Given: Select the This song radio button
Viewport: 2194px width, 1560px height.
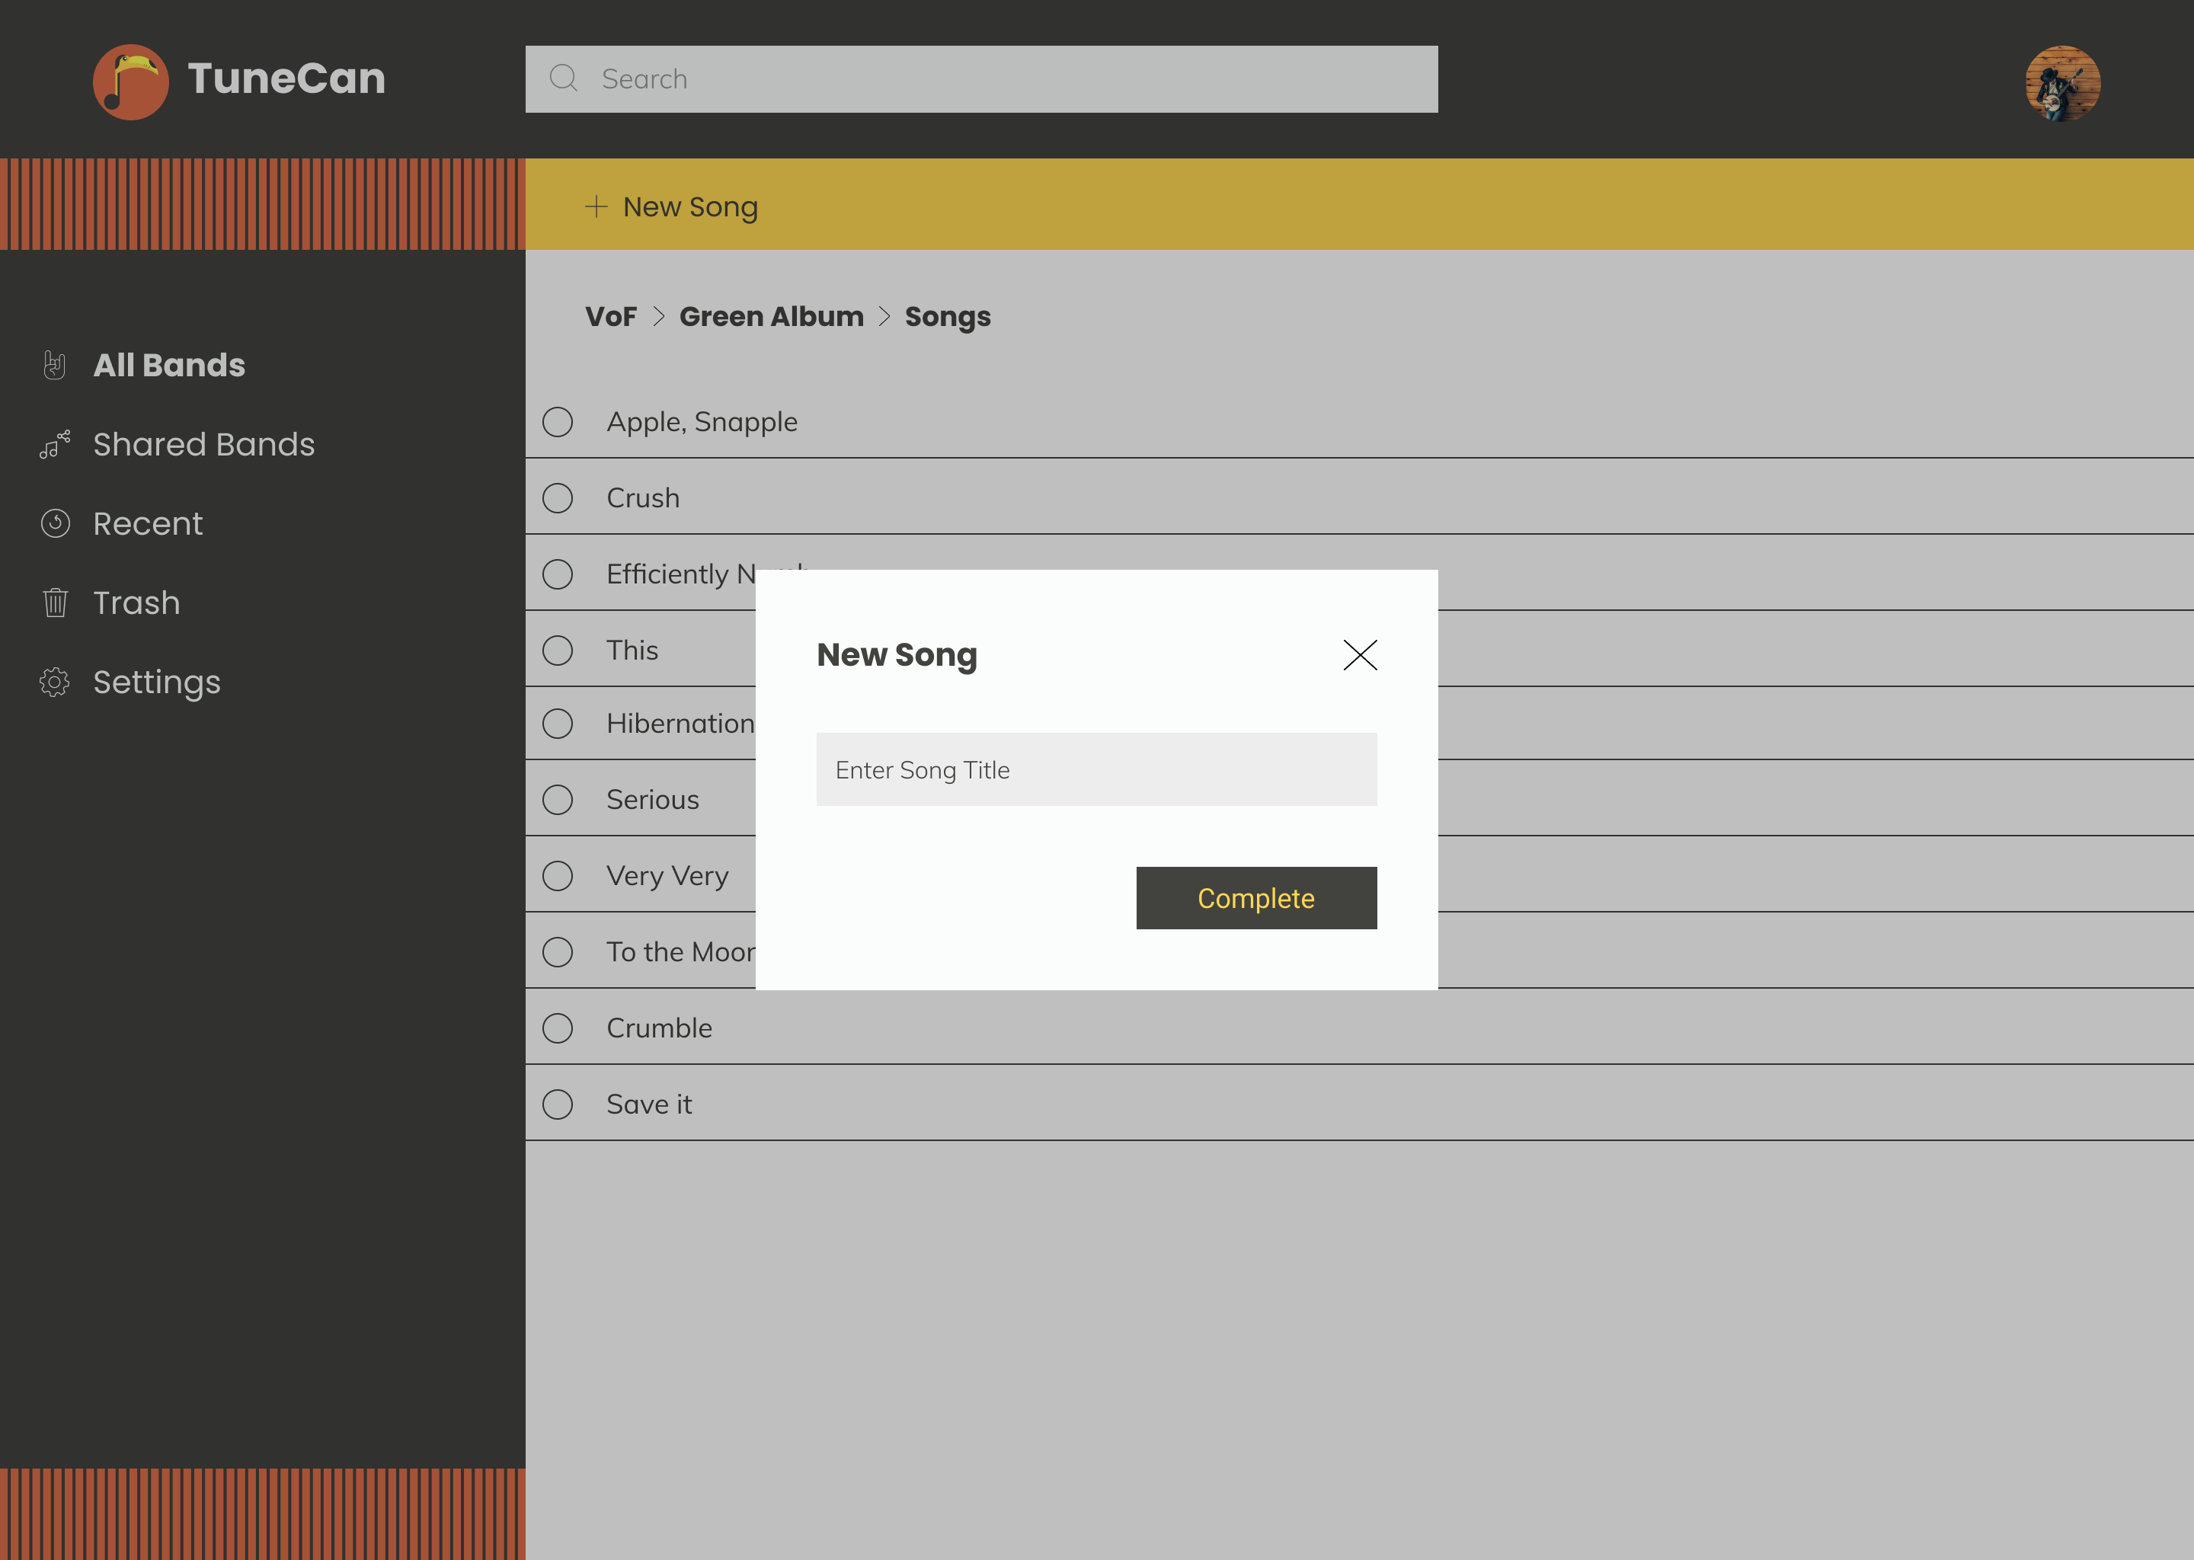Looking at the screenshot, I should [x=557, y=651].
